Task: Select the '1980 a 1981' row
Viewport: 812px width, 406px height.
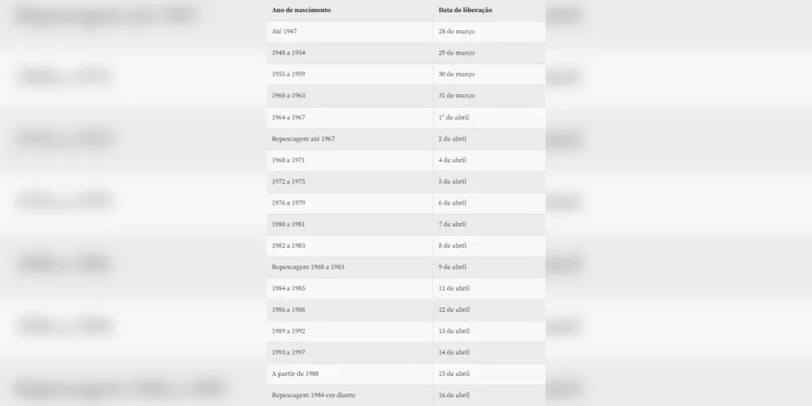Action: [406, 224]
